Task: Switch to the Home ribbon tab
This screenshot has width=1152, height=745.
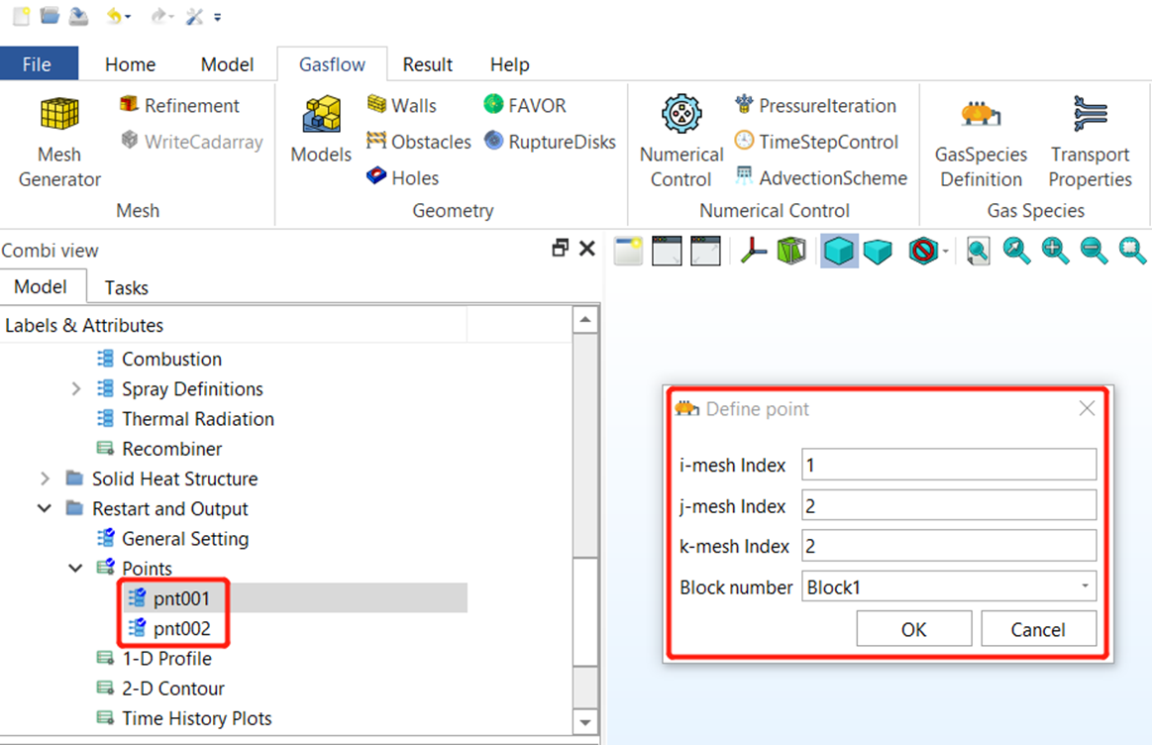Action: click(x=130, y=64)
